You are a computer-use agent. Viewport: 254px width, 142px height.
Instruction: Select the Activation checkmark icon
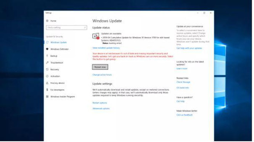[47, 76]
